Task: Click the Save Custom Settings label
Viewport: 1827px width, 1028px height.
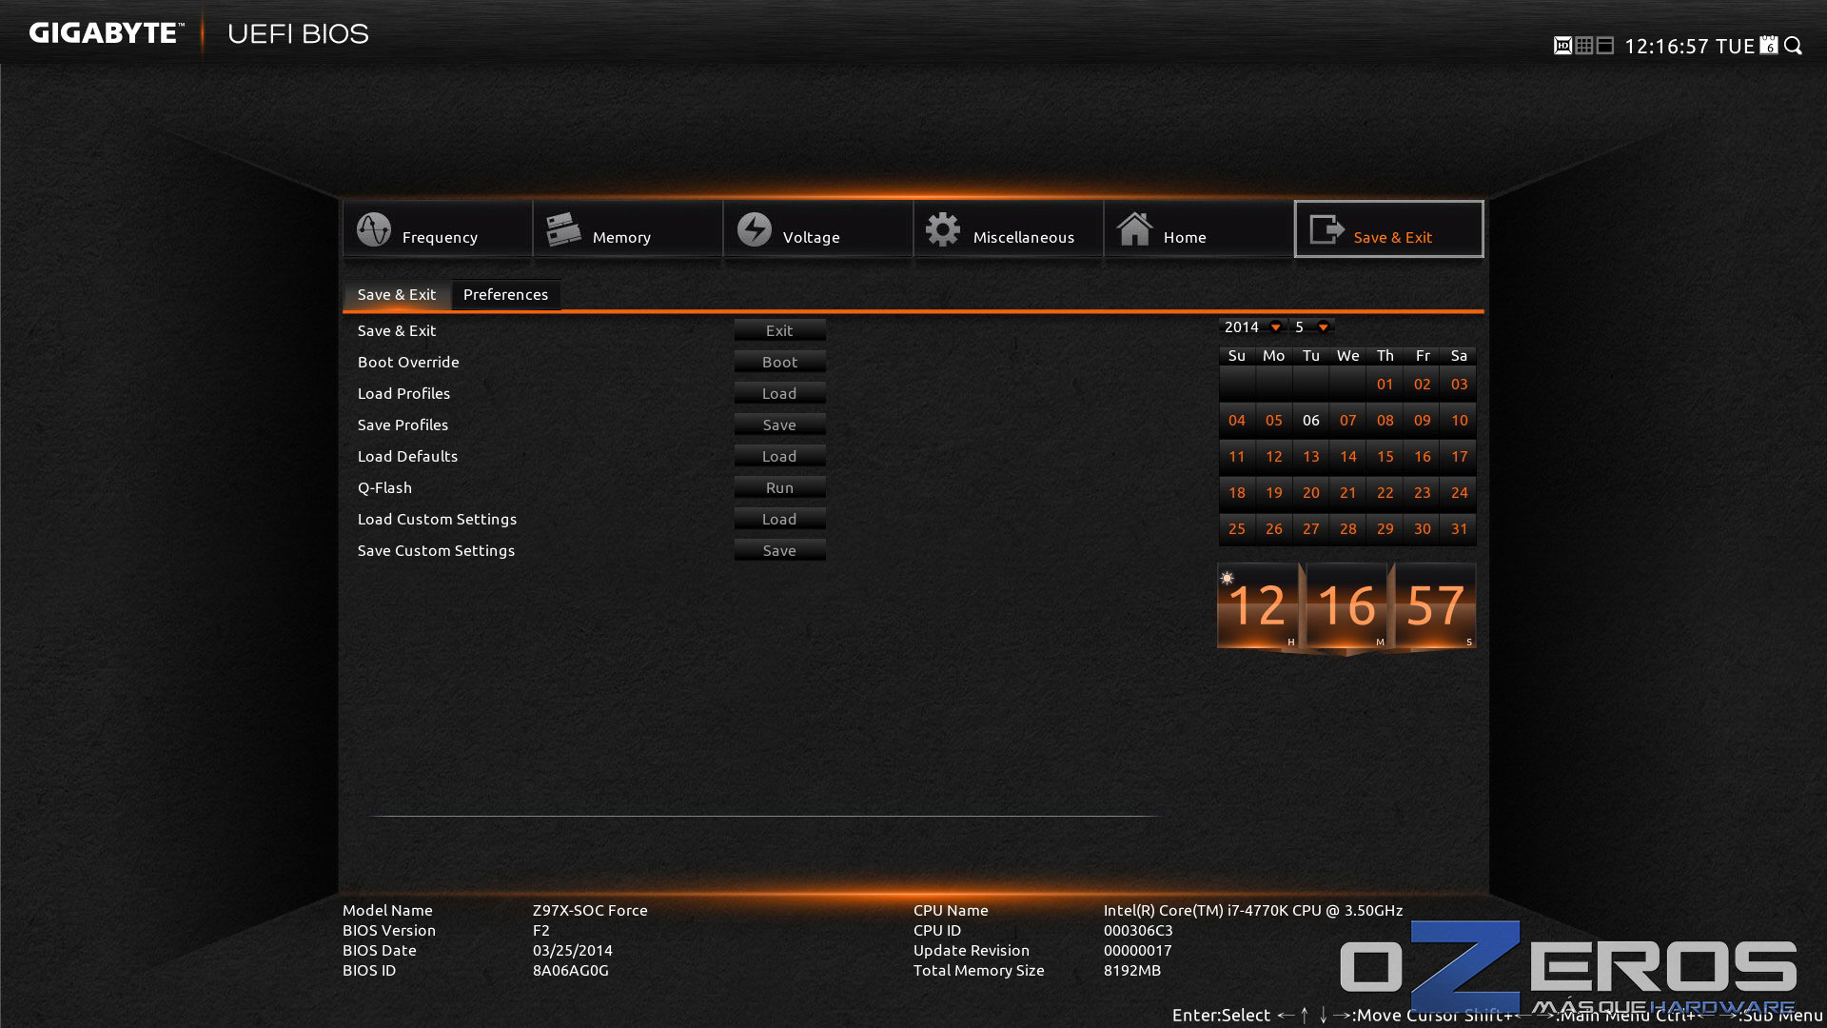Action: 436,550
